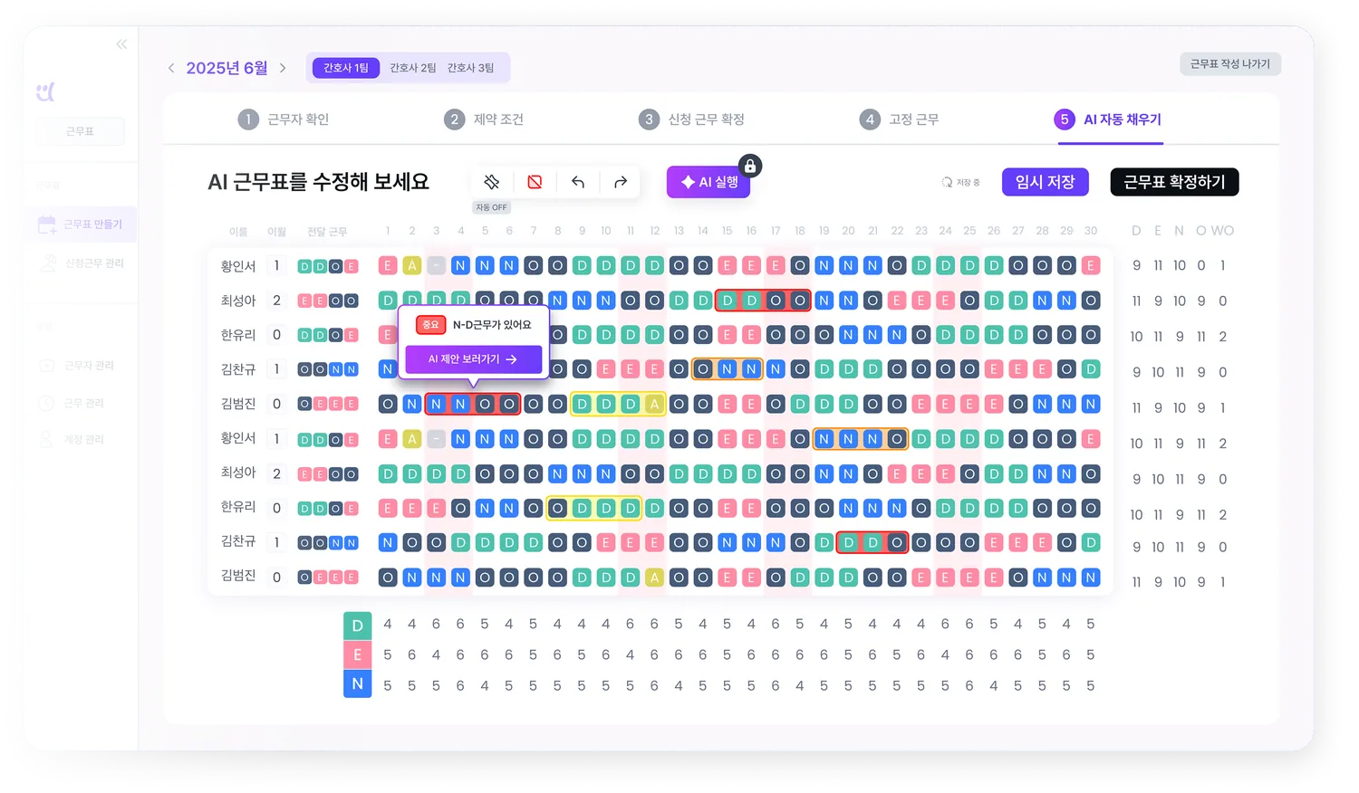The height and width of the screenshot is (793, 1359).
Task: Click the N-D근무가 있어요 warning text
Action: click(x=492, y=324)
